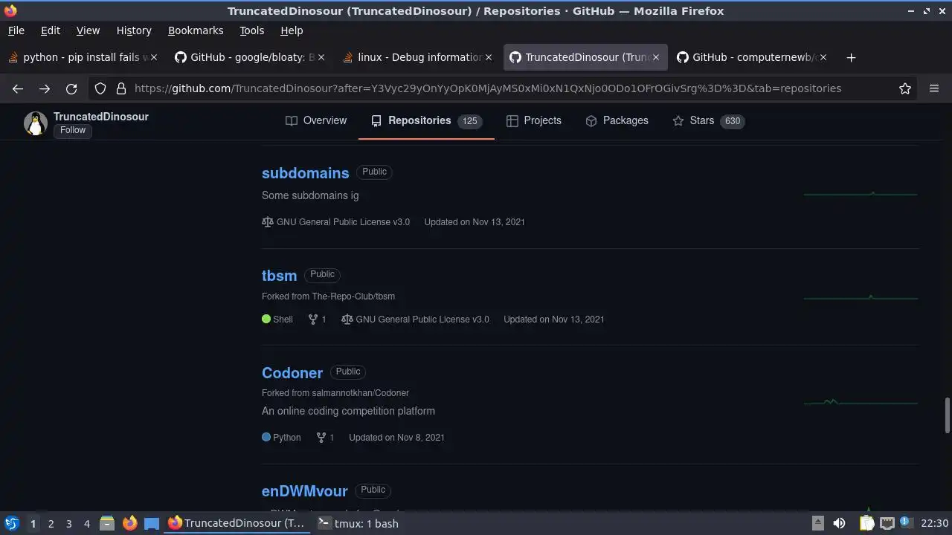
Task: Open the Bookmarks menu
Action: [x=196, y=30]
